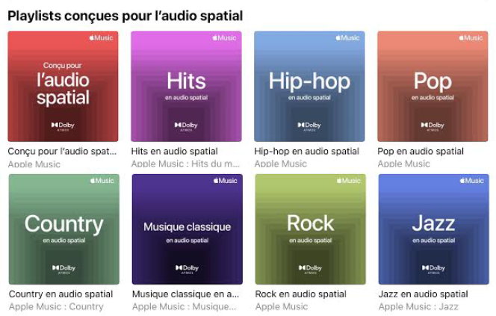Open the 'Hits en audio spatial' title link
The image size is (496, 316).
(174, 151)
